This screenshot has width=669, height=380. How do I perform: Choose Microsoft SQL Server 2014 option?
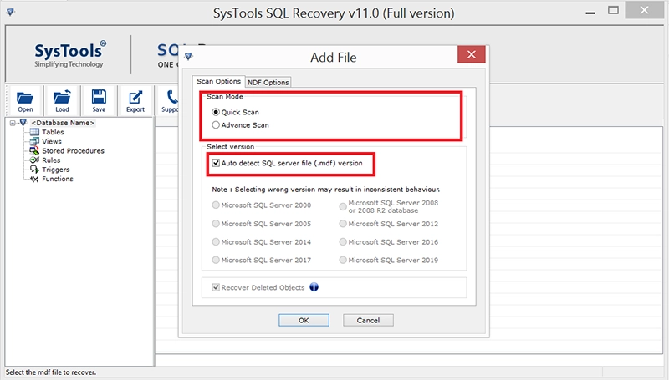pos(216,242)
